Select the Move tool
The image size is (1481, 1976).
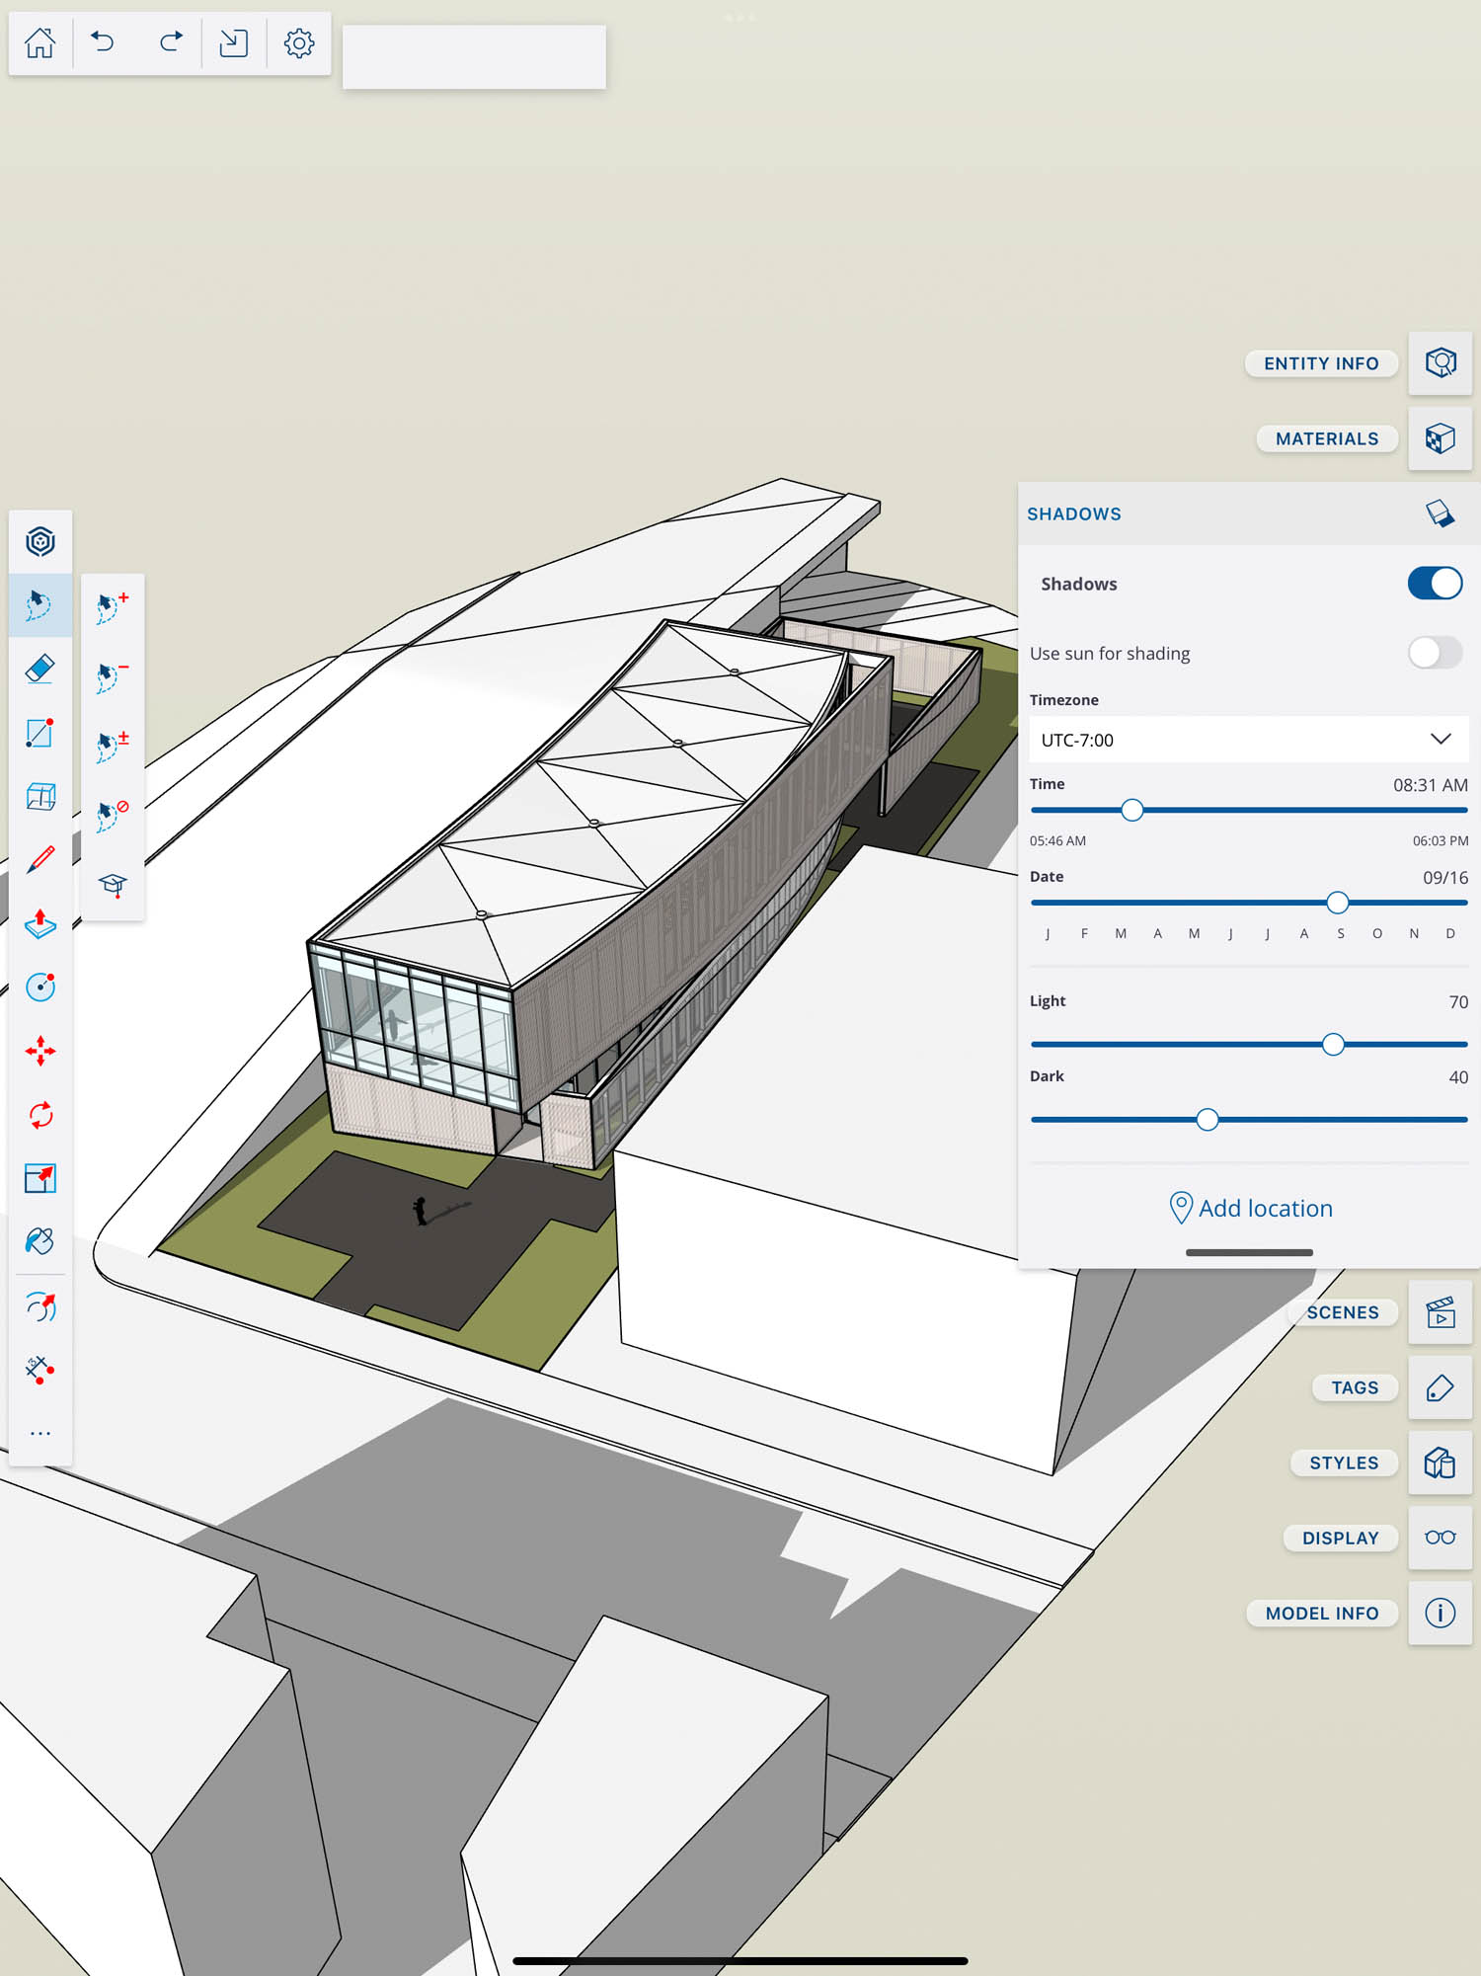tap(39, 1051)
